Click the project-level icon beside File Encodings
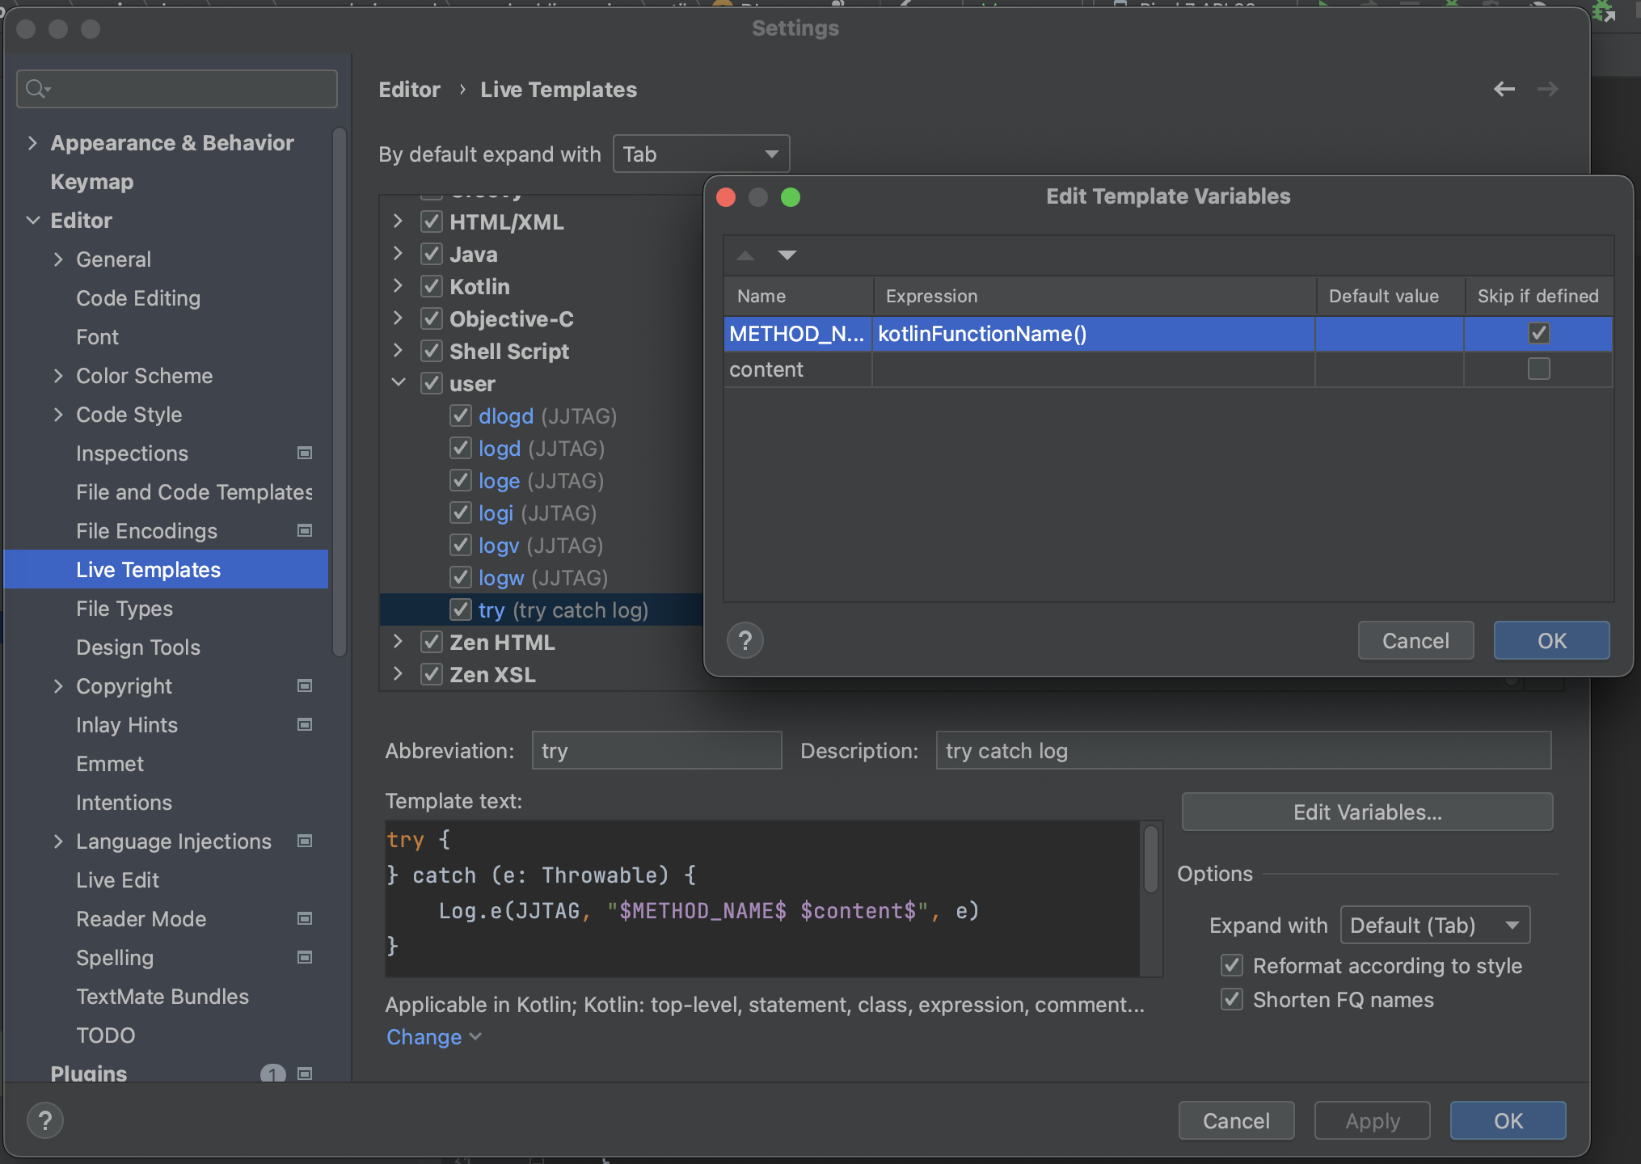Viewport: 1641px width, 1164px height. (x=305, y=530)
